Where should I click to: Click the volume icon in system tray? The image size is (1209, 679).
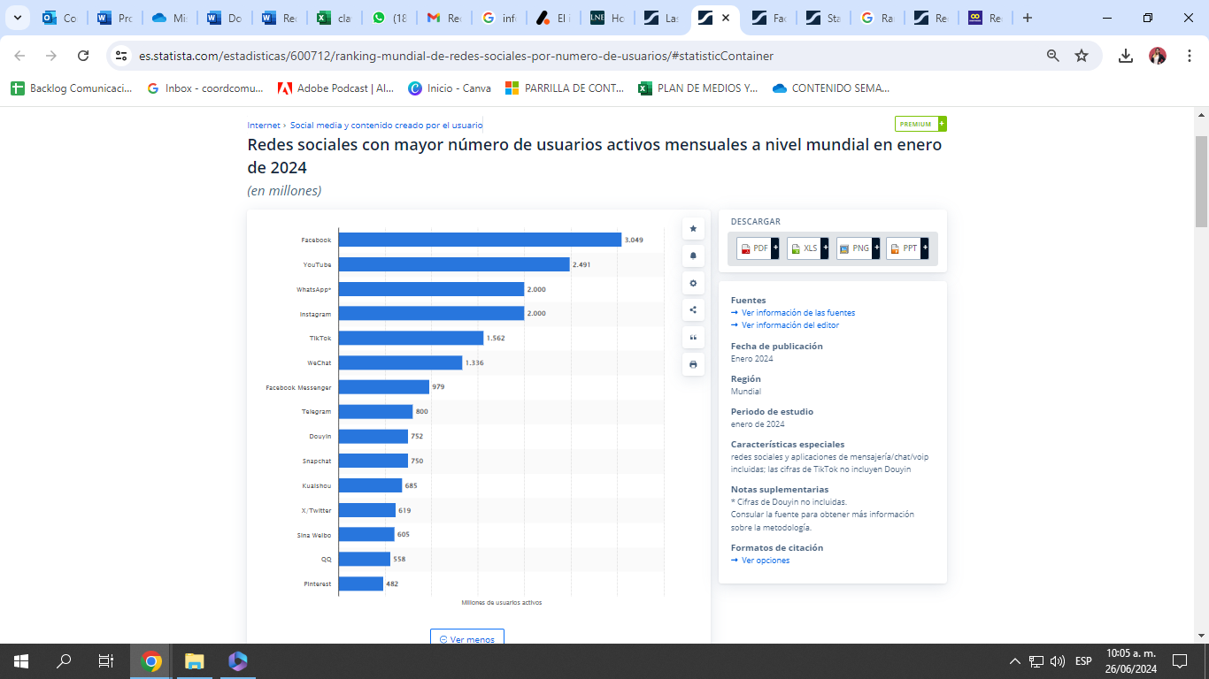click(1058, 661)
